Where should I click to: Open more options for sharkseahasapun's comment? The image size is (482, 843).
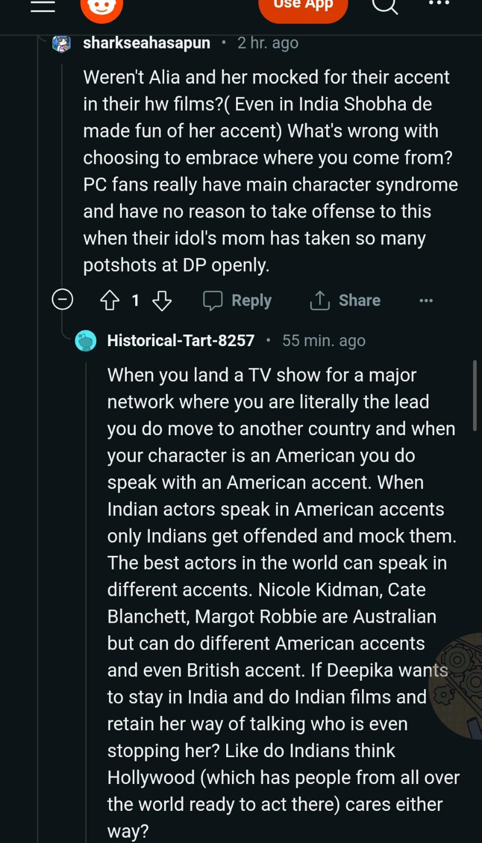[x=426, y=300]
